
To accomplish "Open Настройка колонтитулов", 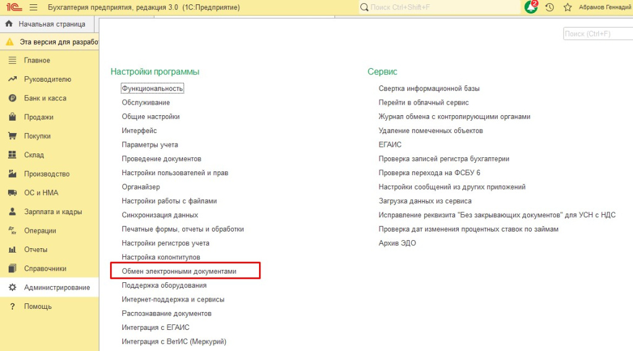I will (161, 257).
